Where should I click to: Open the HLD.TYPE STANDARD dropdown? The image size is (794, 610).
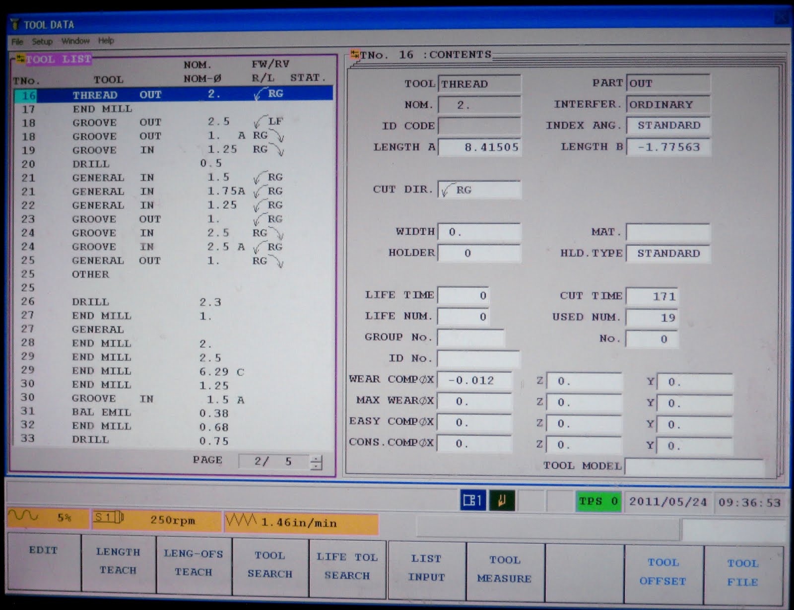(x=667, y=254)
